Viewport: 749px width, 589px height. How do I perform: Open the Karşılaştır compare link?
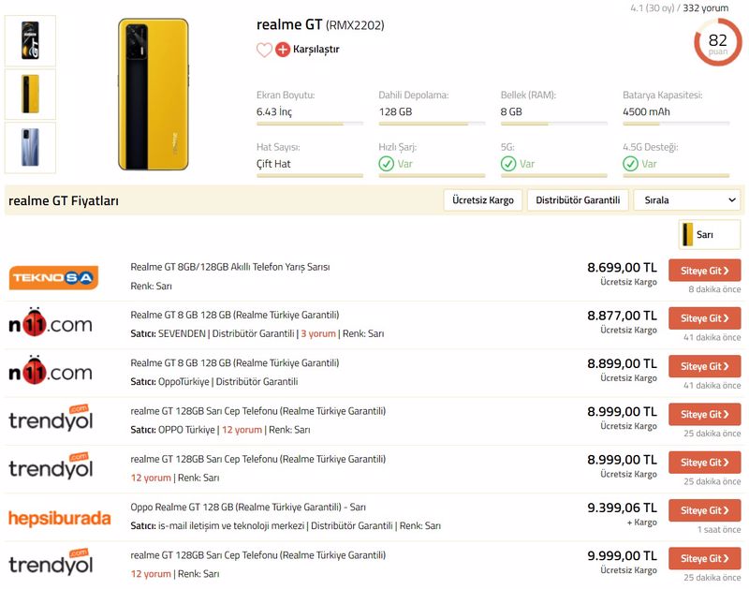[316, 50]
